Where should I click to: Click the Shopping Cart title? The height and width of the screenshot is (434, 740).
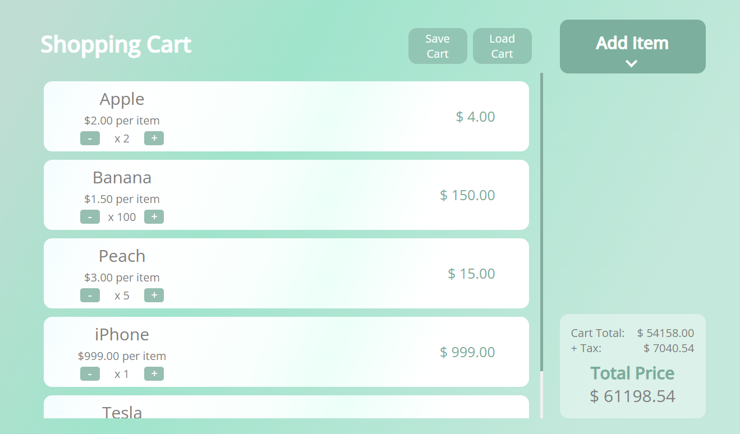pos(116,45)
